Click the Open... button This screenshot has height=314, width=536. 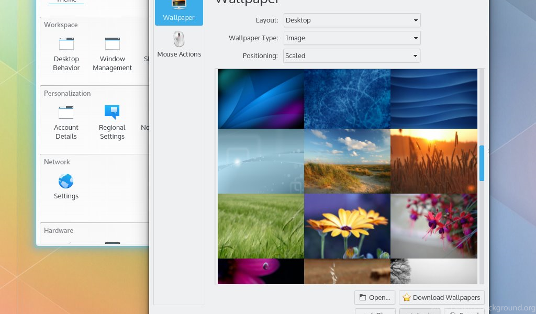point(375,298)
